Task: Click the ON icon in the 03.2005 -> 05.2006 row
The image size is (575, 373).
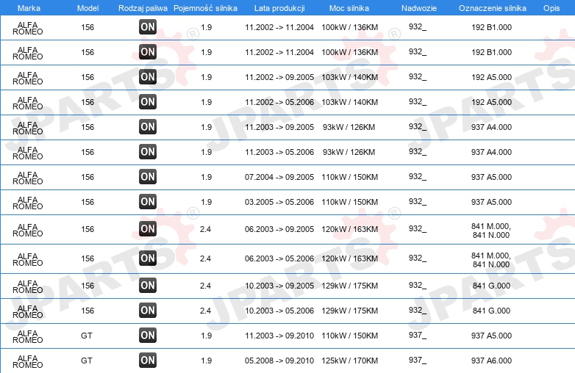Action: coord(148,201)
